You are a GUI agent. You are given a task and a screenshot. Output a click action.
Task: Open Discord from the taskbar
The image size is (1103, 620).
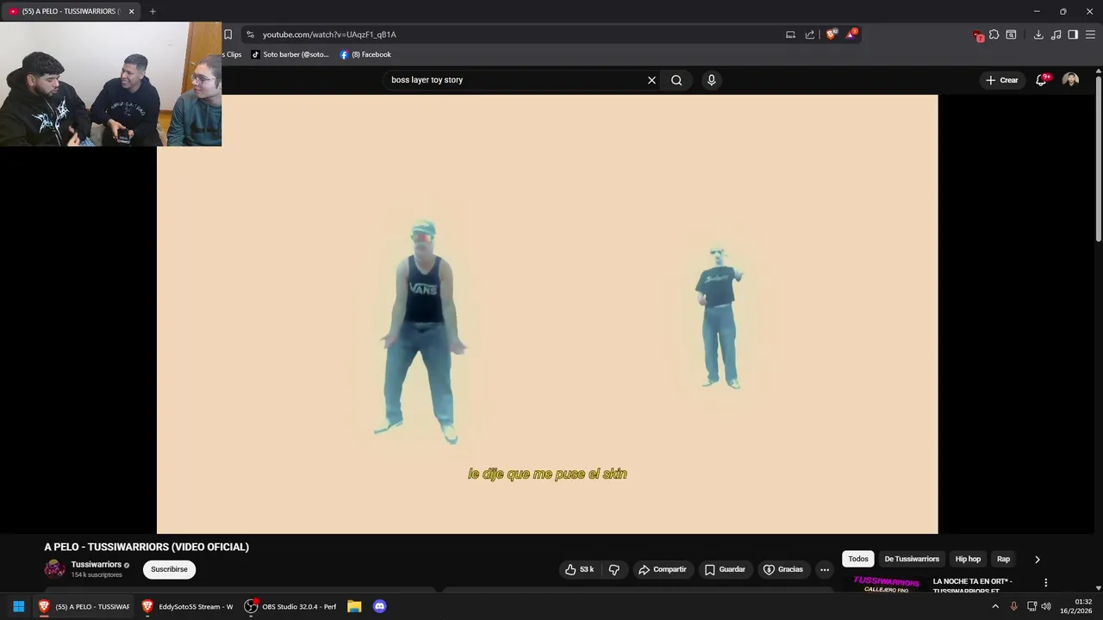click(380, 606)
